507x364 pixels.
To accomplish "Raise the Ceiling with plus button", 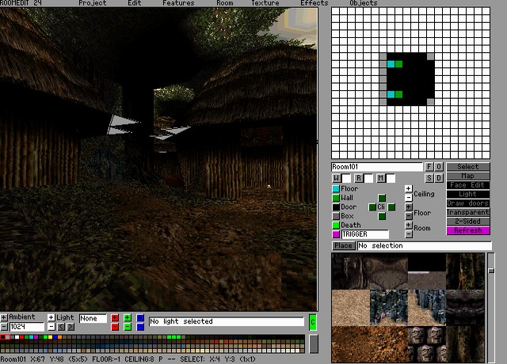I will (x=409, y=189).
